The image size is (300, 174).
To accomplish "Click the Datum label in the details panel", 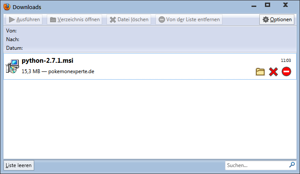I will [x=14, y=48].
